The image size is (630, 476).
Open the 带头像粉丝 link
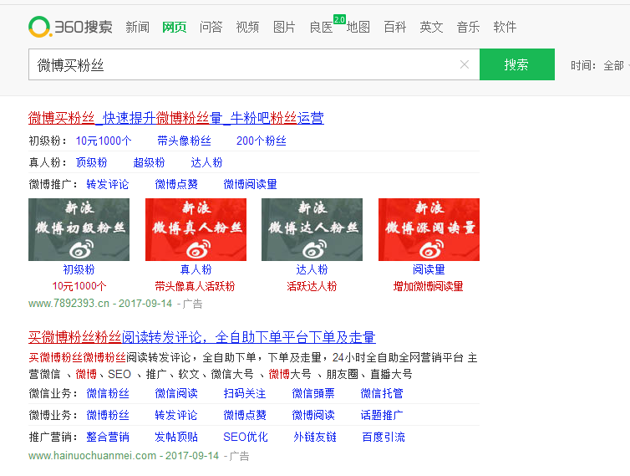tap(184, 141)
